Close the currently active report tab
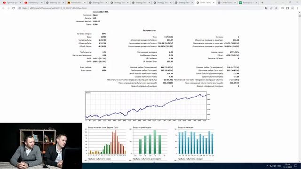Image resolution: width=301 pixels, height=169 pixels. click(x=214, y=3)
